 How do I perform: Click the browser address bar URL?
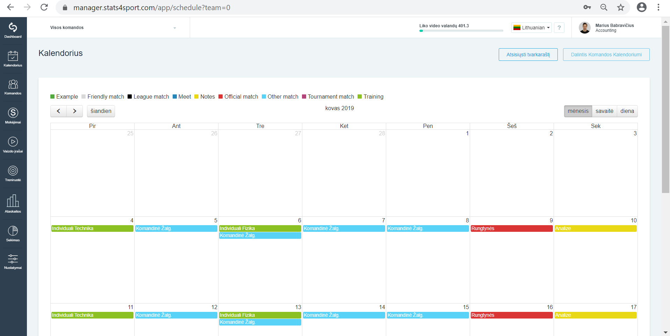tap(152, 7)
